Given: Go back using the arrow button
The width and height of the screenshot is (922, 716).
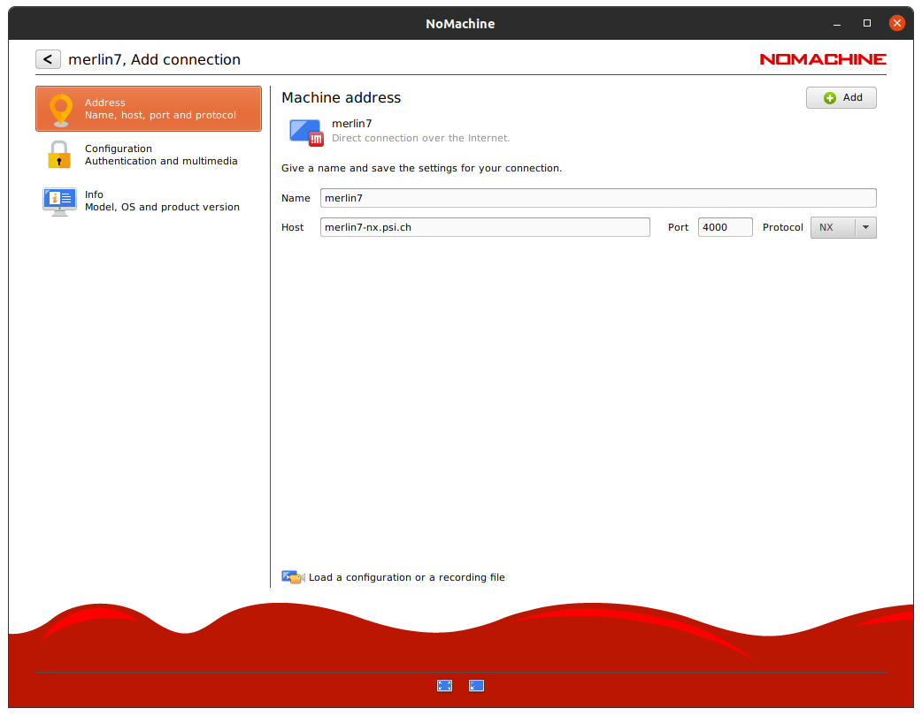Looking at the screenshot, I should [48, 58].
